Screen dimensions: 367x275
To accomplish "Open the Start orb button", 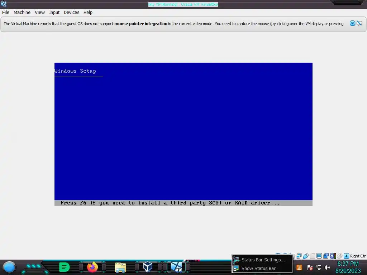I will coord(9,267).
